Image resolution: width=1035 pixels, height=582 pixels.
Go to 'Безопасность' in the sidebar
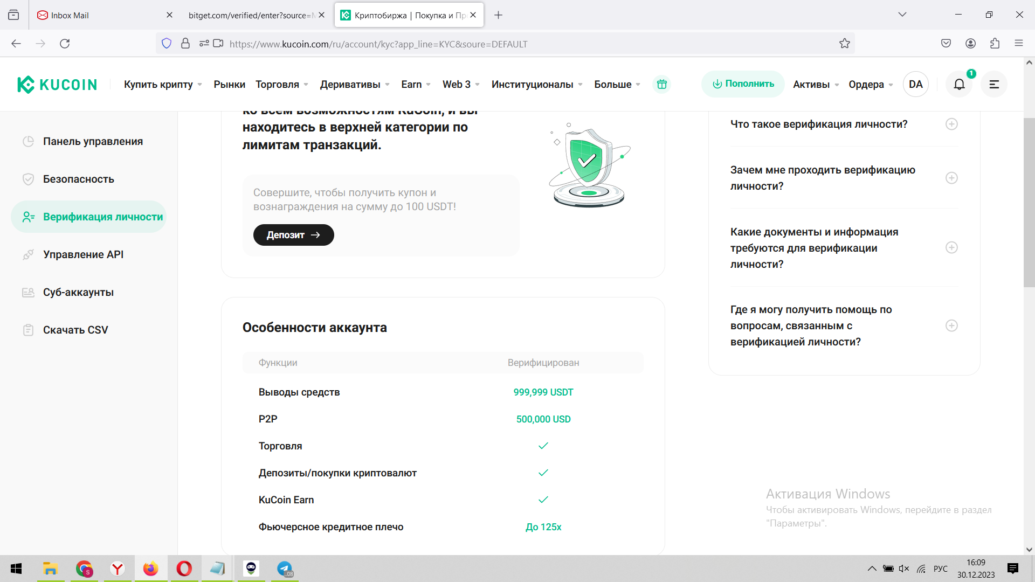pyautogui.click(x=78, y=179)
